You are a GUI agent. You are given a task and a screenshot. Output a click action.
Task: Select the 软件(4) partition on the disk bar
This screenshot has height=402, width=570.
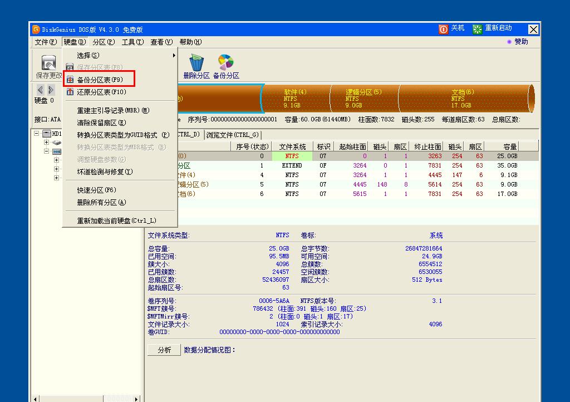(296, 99)
